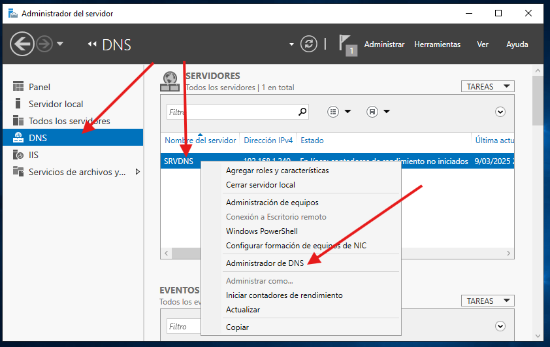Open the saved queries dropdown arrow
Image resolution: width=550 pixels, height=347 pixels.
pyautogui.click(x=387, y=112)
